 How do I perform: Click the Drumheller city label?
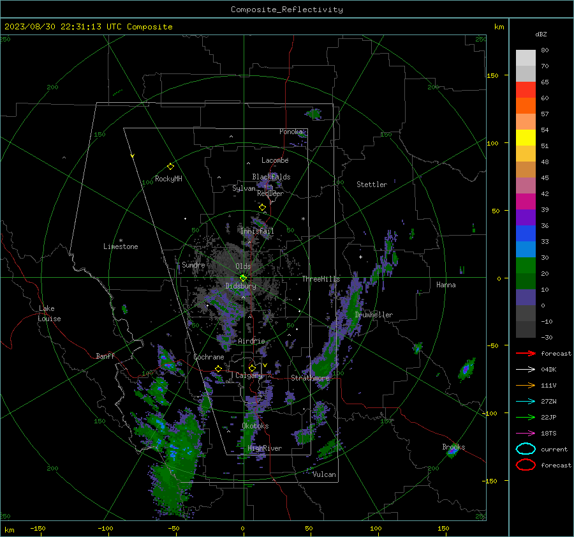pyautogui.click(x=374, y=315)
